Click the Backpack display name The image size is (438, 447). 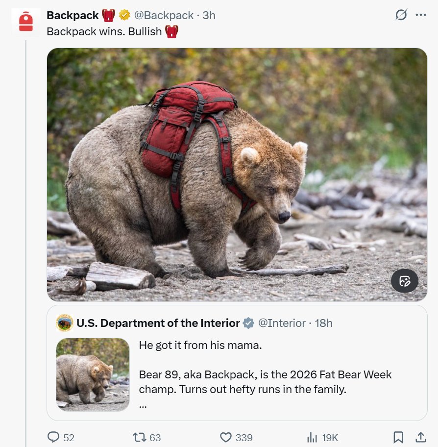(73, 15)
